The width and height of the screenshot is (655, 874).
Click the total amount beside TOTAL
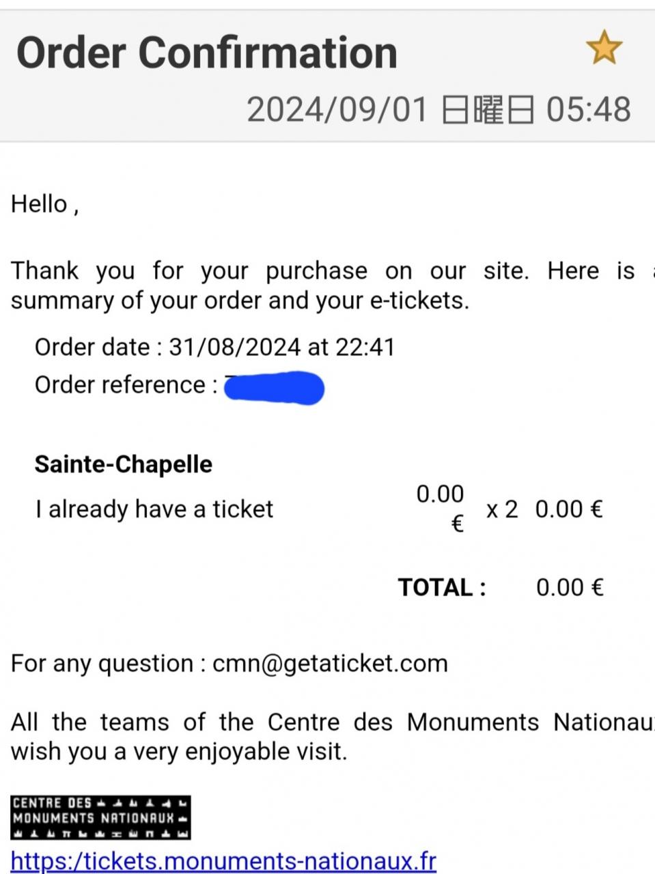click(569, 587)
